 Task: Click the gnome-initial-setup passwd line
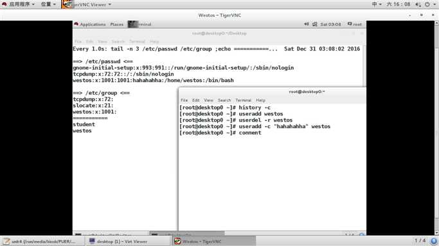183,68
